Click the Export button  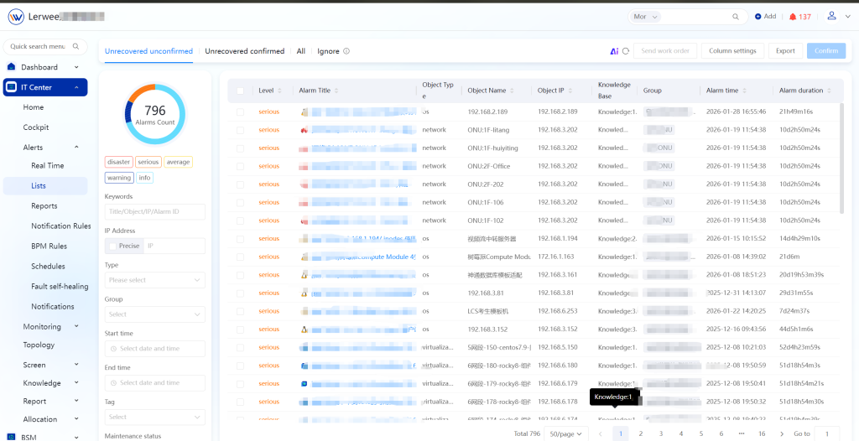point(785,51)
